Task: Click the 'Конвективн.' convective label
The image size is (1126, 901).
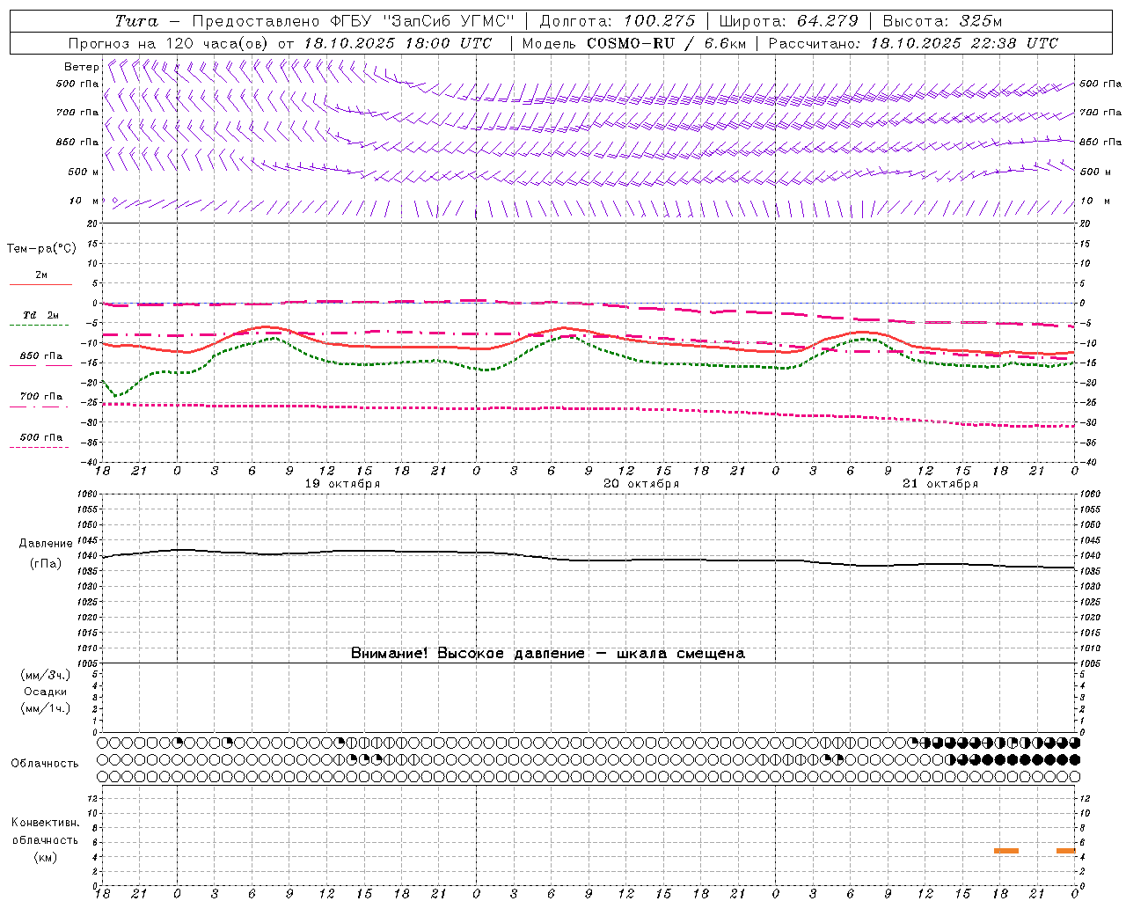Action: pyautogui.click(x=46, y=823)
